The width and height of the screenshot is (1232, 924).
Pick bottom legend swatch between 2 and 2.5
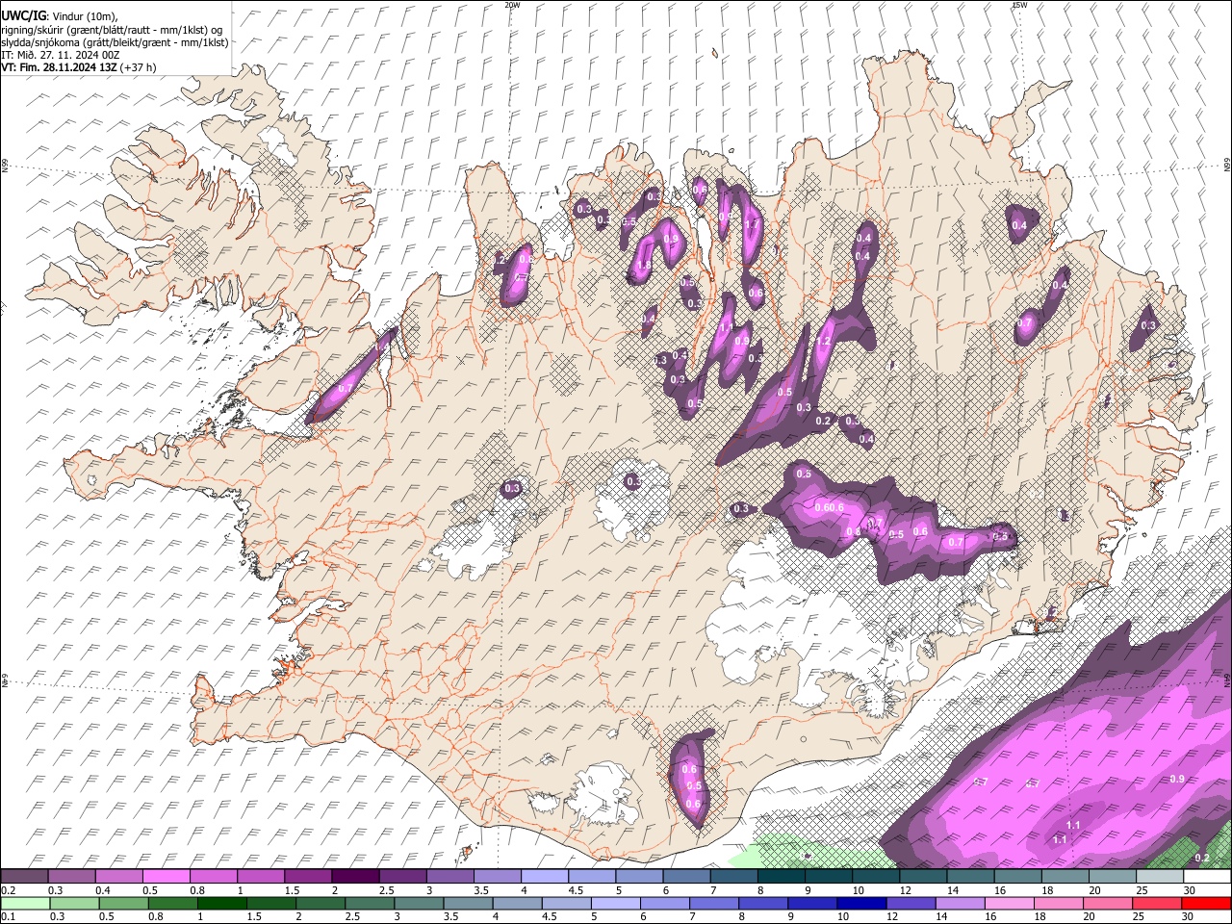tap(321, 903)
